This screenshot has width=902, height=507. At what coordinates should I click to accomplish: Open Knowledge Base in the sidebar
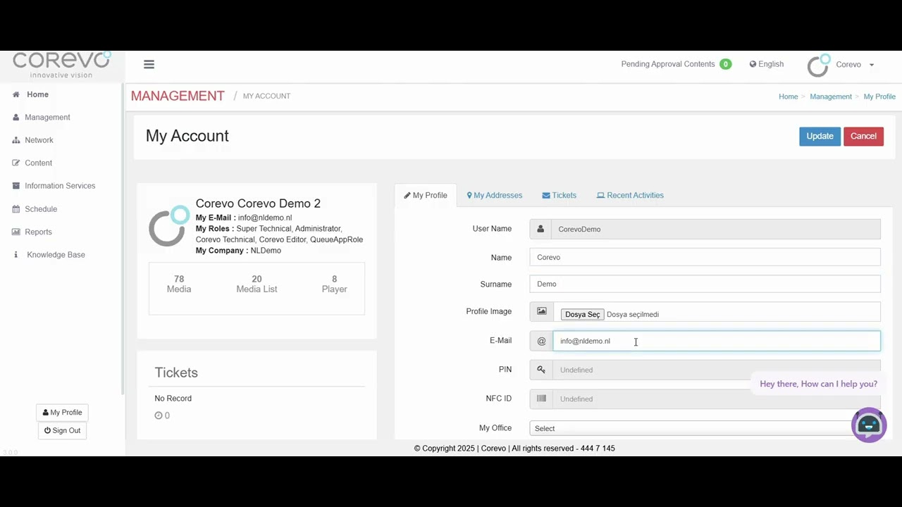coord(56,255)
